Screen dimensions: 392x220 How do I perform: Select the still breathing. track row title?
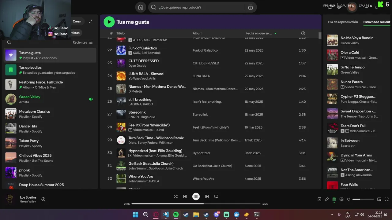(x=140, y=100)
